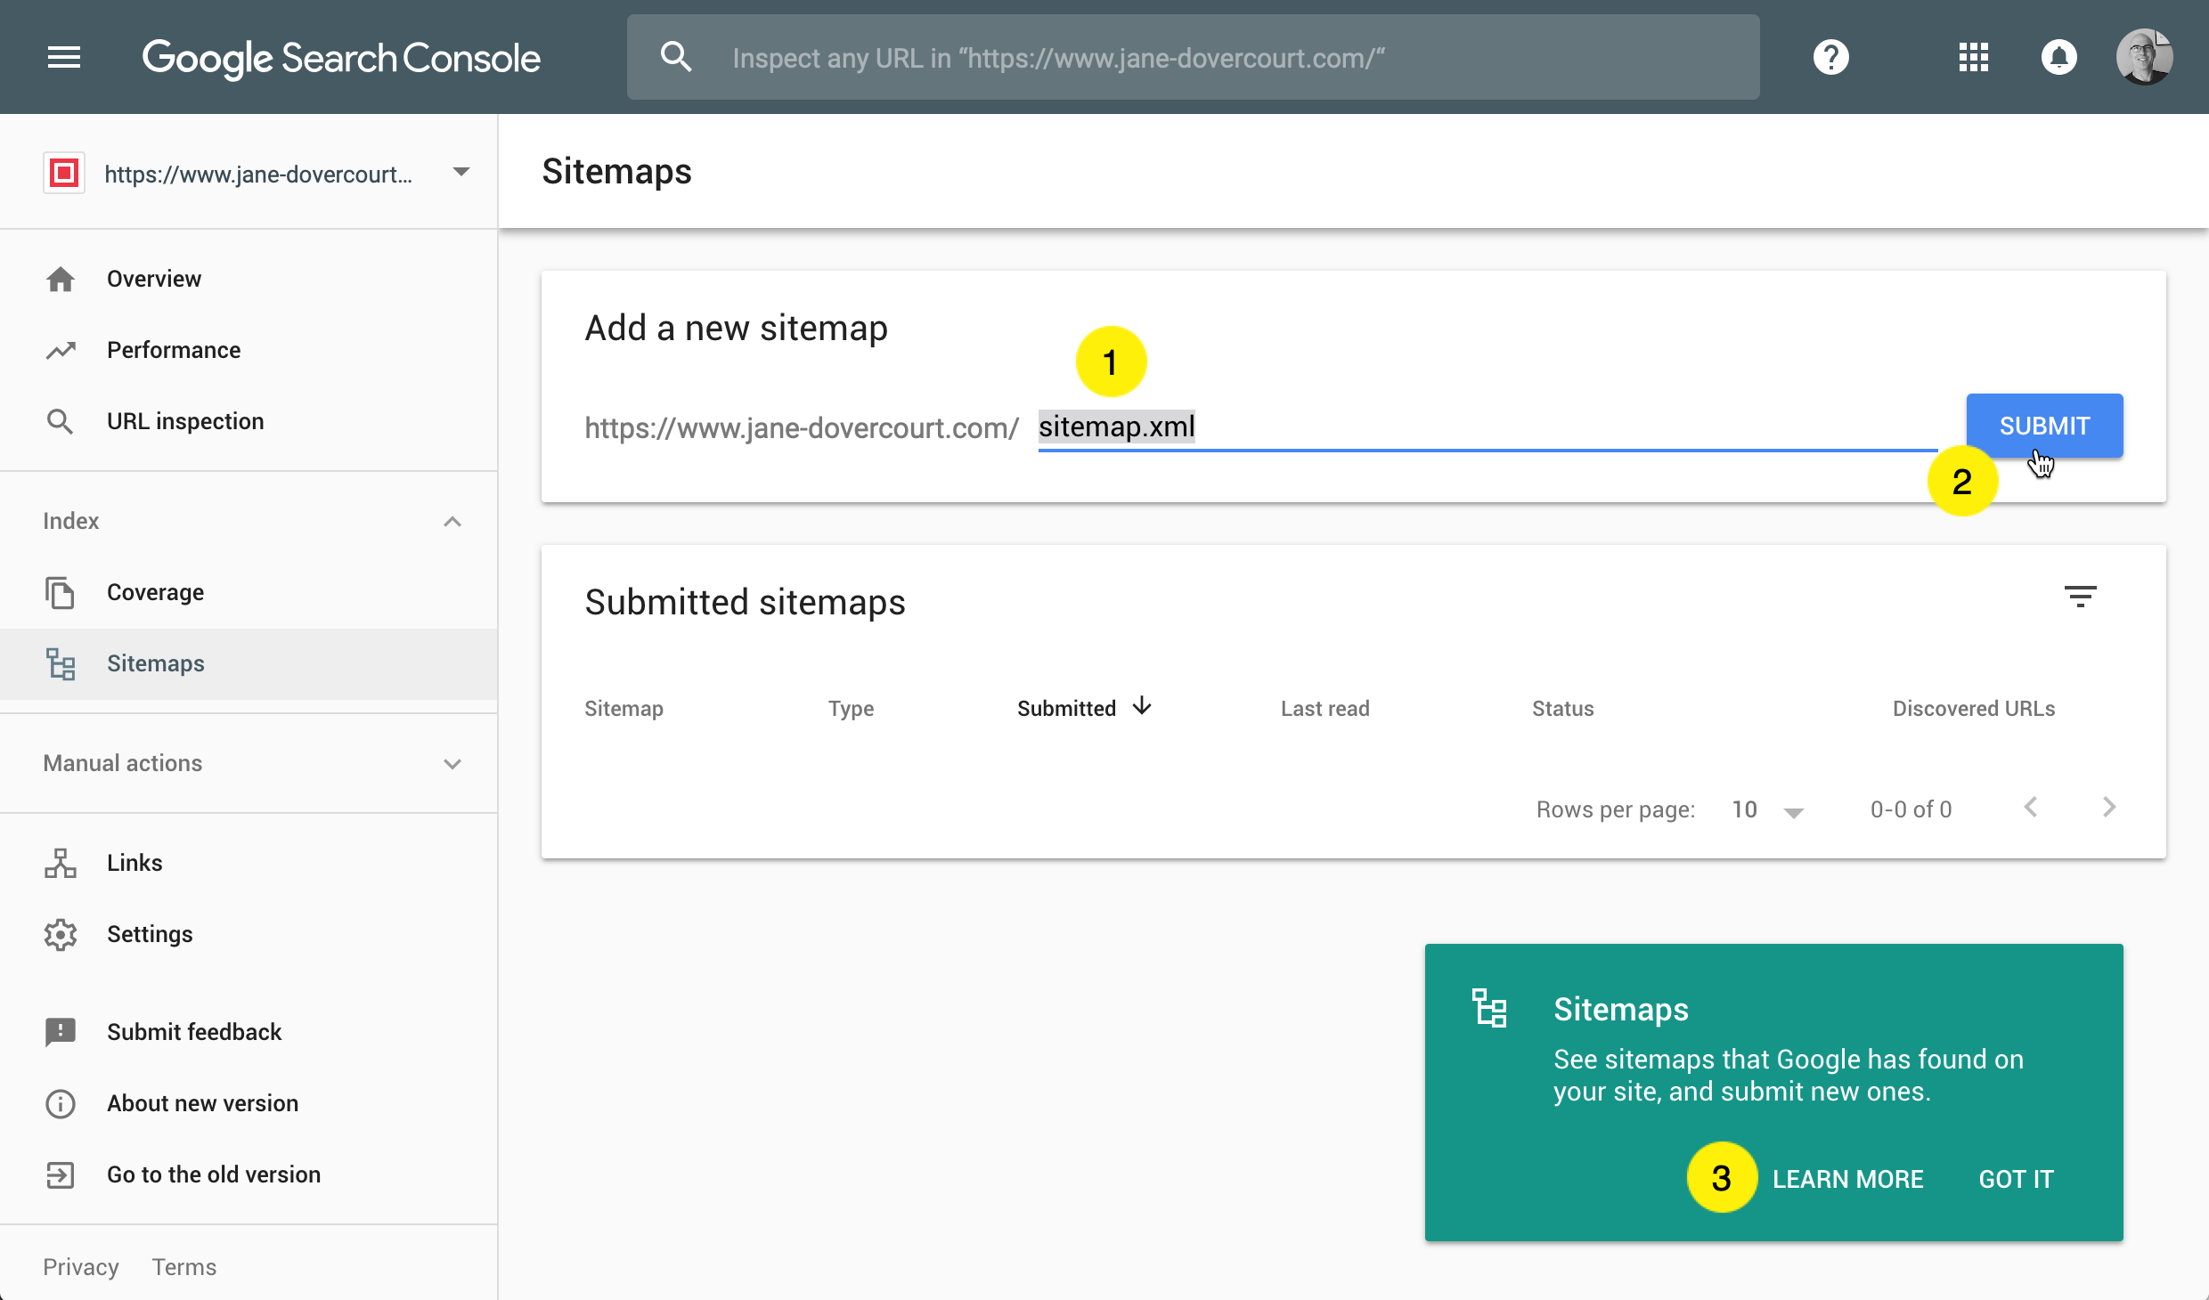
Task: Go to the Performance page
Action: pos(174,351)
